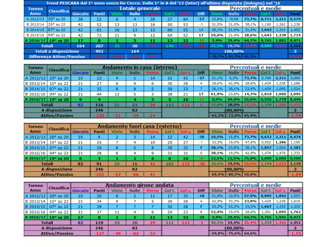
Task: Click the red -1,74 points difference cell
Action: click(295, 57)
